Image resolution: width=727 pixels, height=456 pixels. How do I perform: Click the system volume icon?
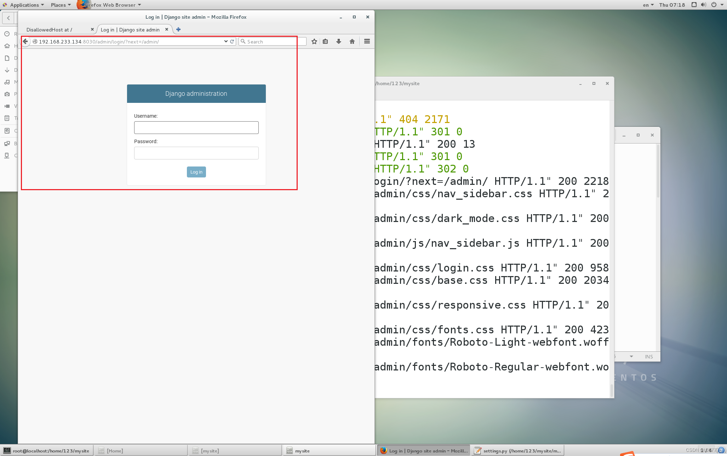(703, 5)
